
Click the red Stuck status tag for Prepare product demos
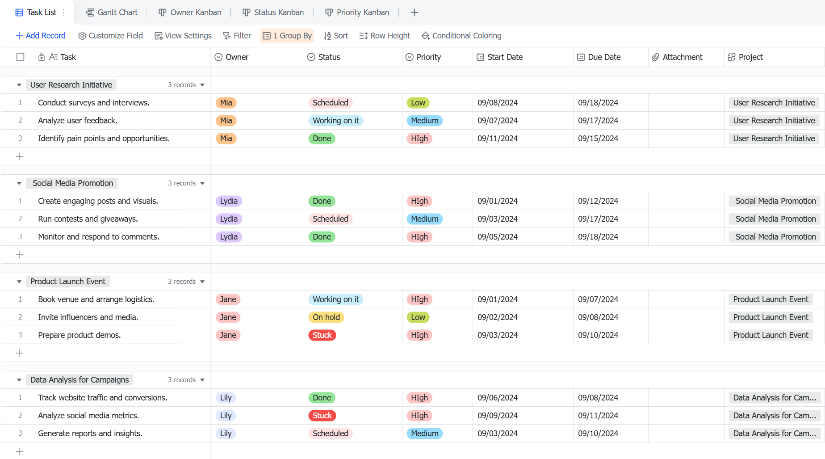322,335
